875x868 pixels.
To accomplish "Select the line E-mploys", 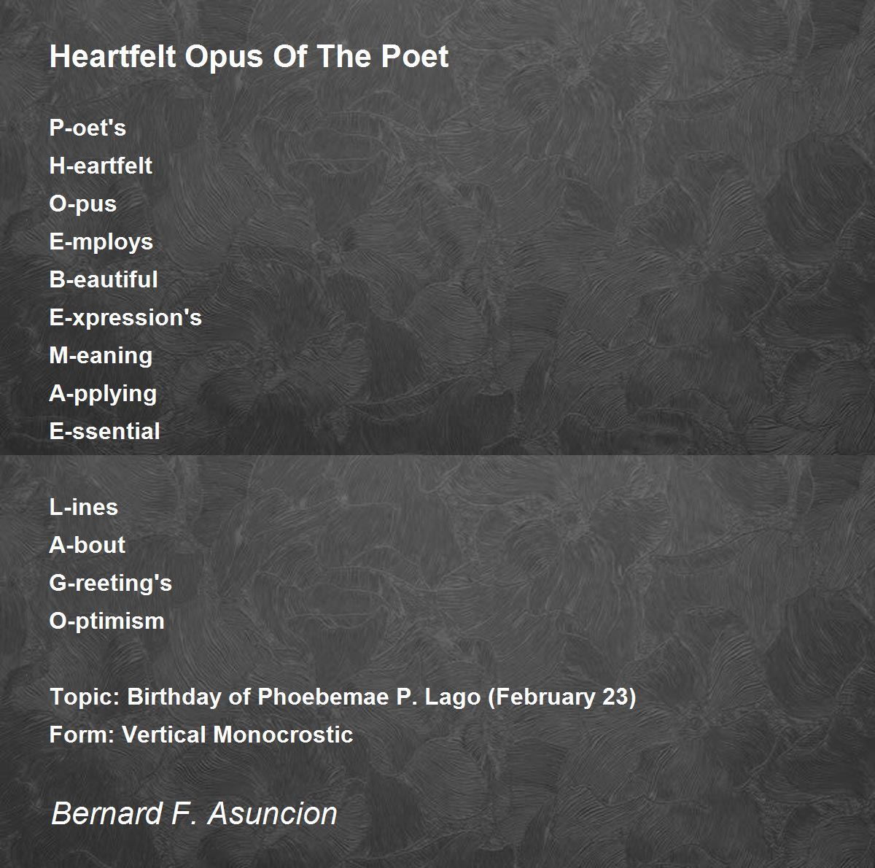I will (x=101, y=241).
